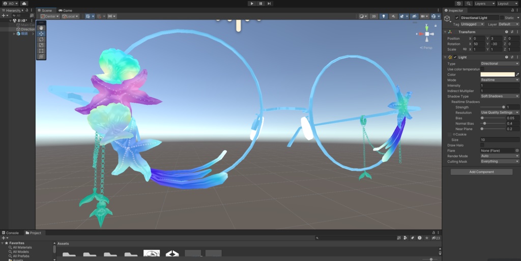Expand the 眼鏡 hierarchy object arrow
Screen dimensions: 521x261
point(14,34)
